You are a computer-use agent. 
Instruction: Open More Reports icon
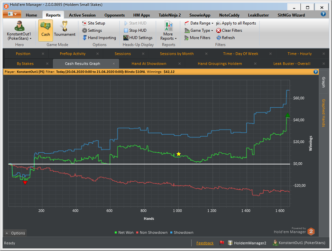pos(168,26)
